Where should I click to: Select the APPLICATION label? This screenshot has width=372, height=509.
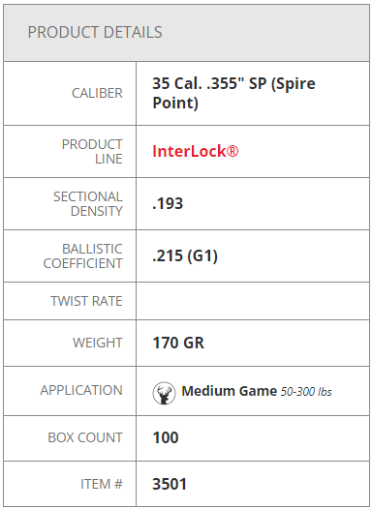coord(81,390)
